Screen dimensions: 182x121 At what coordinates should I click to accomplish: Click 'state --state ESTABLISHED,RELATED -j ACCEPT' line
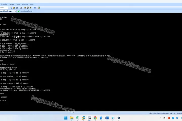[x=24, y=57]
